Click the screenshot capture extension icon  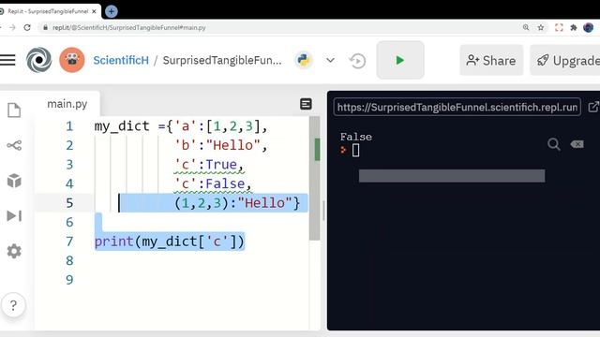pyautogui.click(x=559, y=27)
